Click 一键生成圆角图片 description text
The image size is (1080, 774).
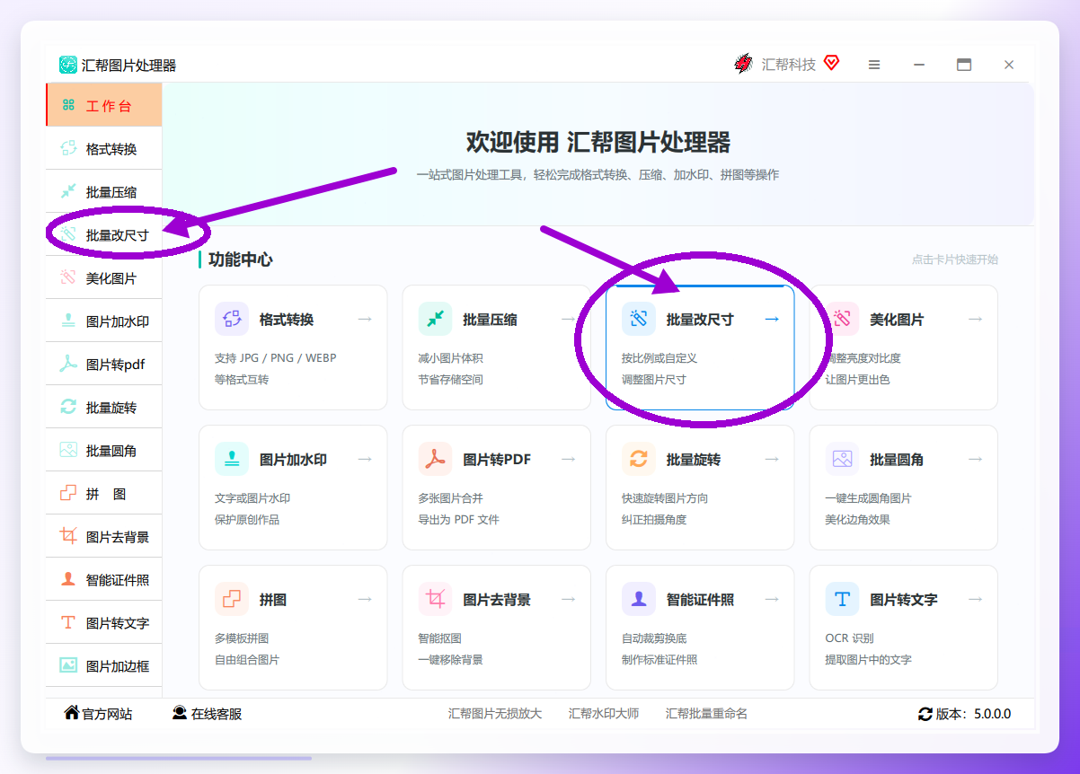click(868, 497)
